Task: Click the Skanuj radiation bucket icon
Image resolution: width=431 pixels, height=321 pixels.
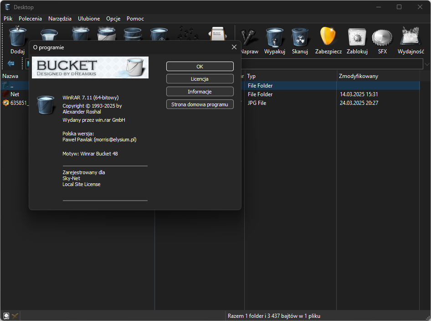Action: point(300,37)
